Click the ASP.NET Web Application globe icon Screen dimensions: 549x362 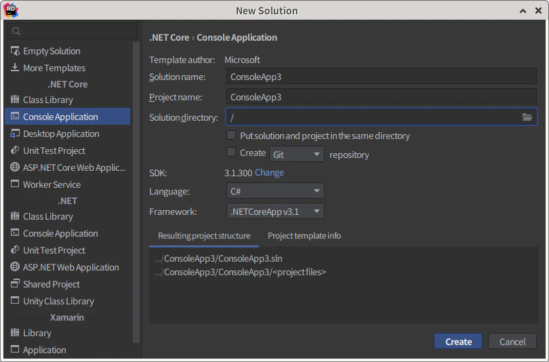(15, 267)
